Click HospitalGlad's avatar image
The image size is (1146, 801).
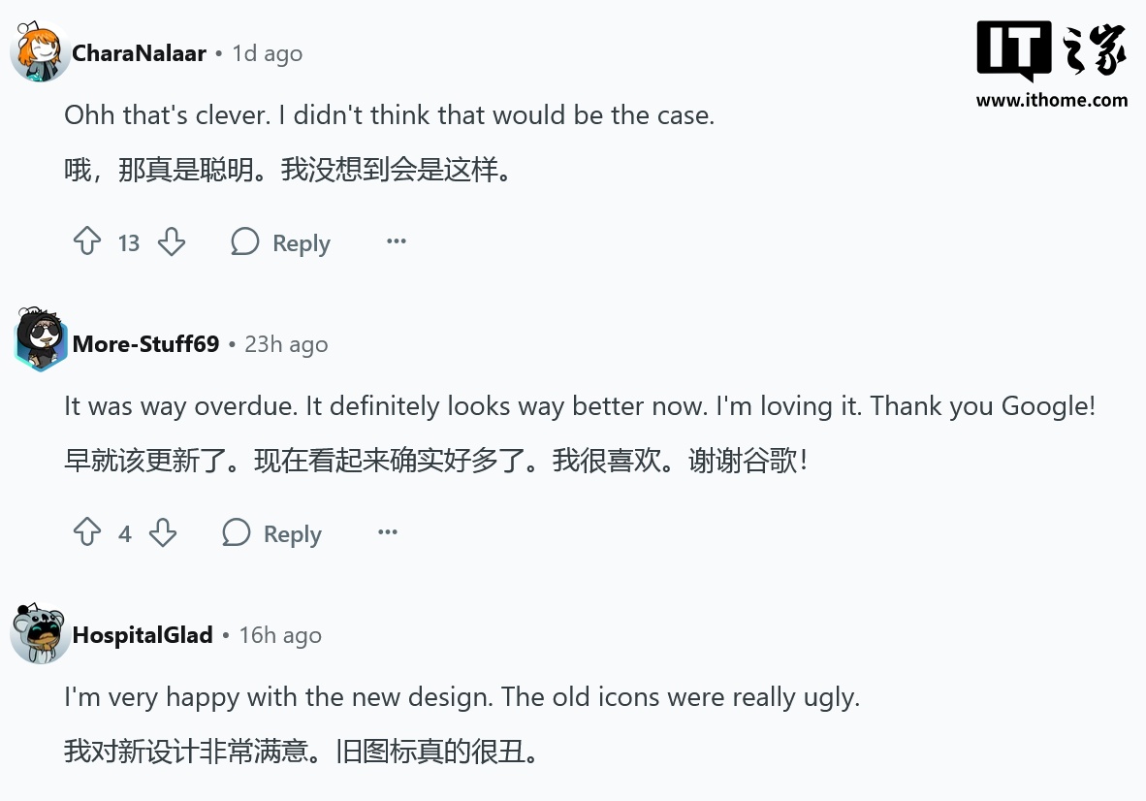point(39,634)
